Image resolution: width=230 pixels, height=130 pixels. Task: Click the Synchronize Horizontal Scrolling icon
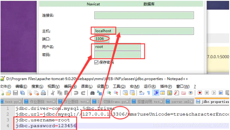(x=132, y=93)
